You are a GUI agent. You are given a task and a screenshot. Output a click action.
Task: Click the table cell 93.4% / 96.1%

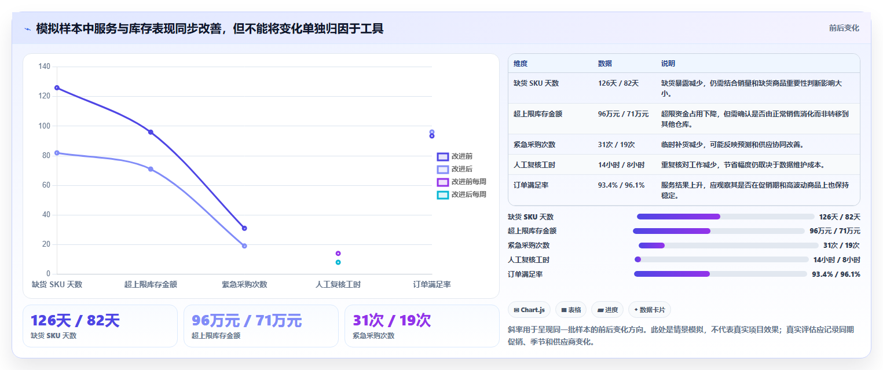(621, 185)
